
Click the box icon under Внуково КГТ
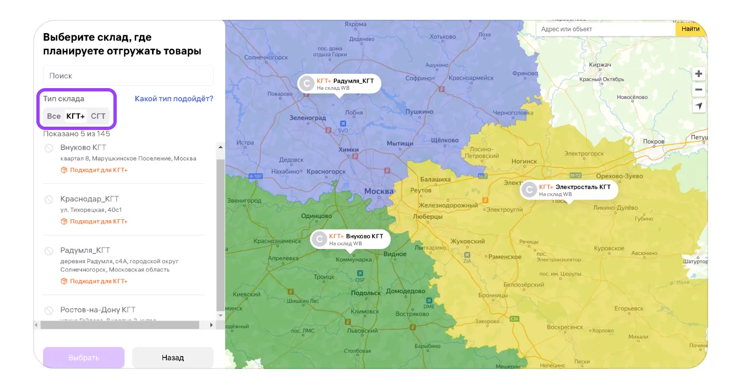point(64,170)
